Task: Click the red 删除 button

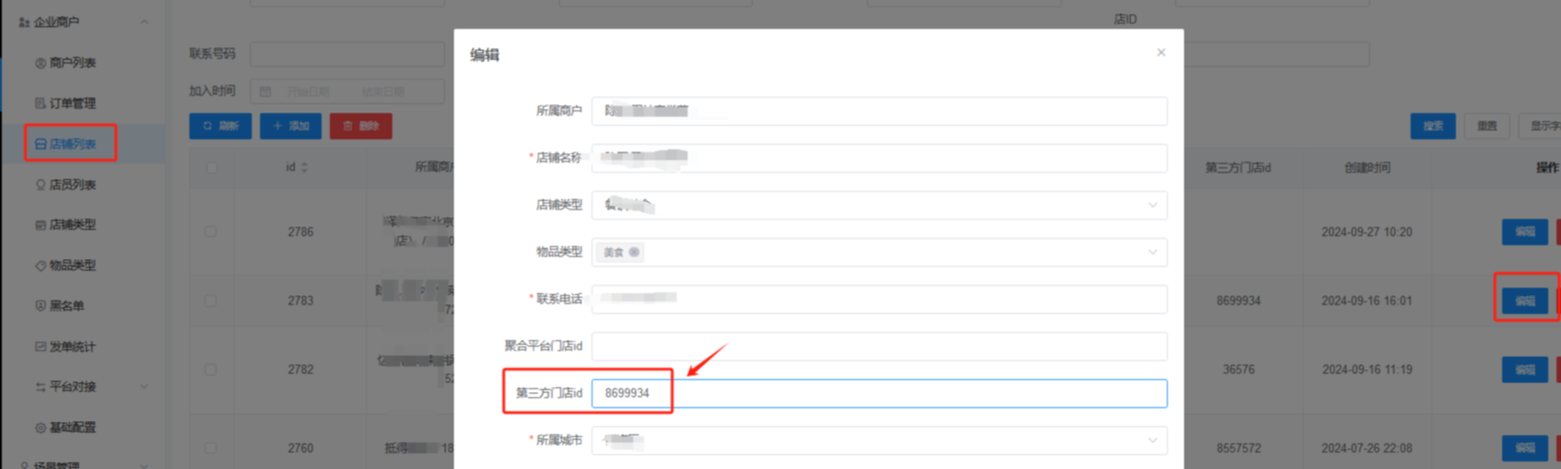Action: 361,126
